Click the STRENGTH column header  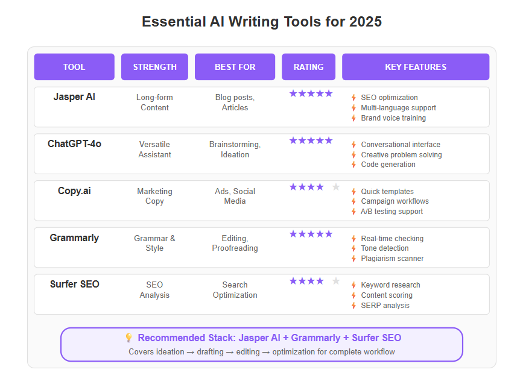pos(154,67)
